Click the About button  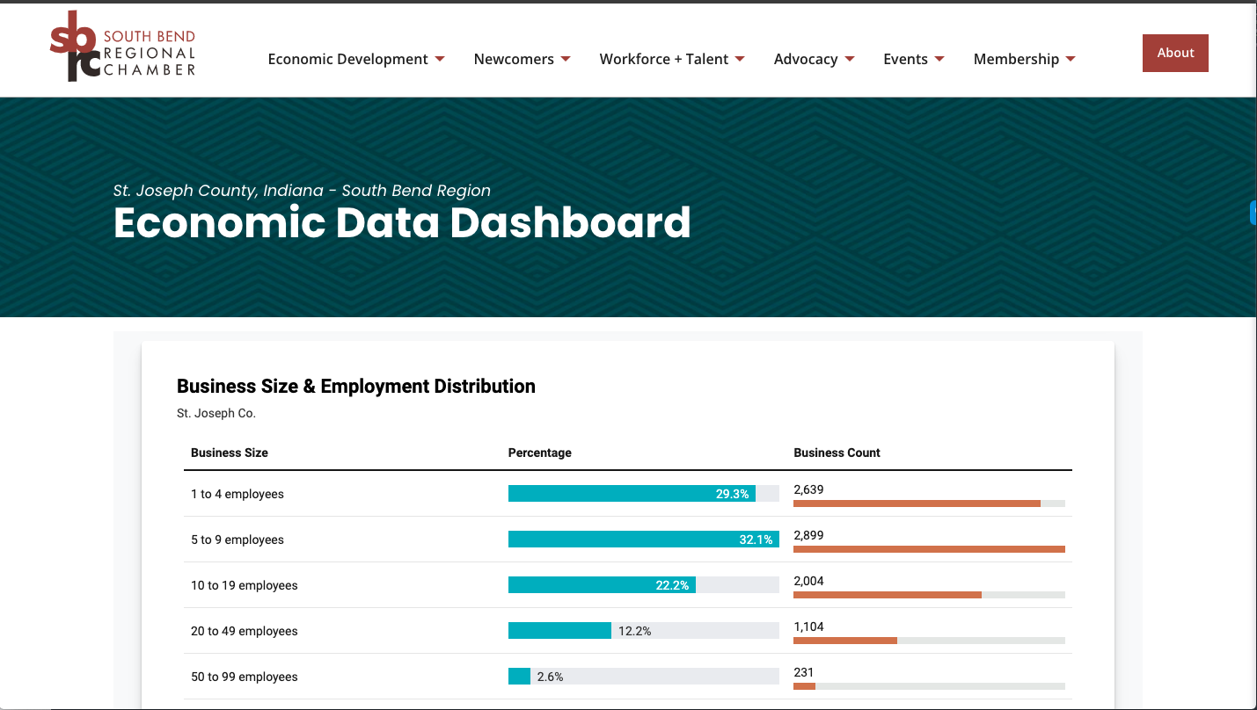pos(1175,53)
